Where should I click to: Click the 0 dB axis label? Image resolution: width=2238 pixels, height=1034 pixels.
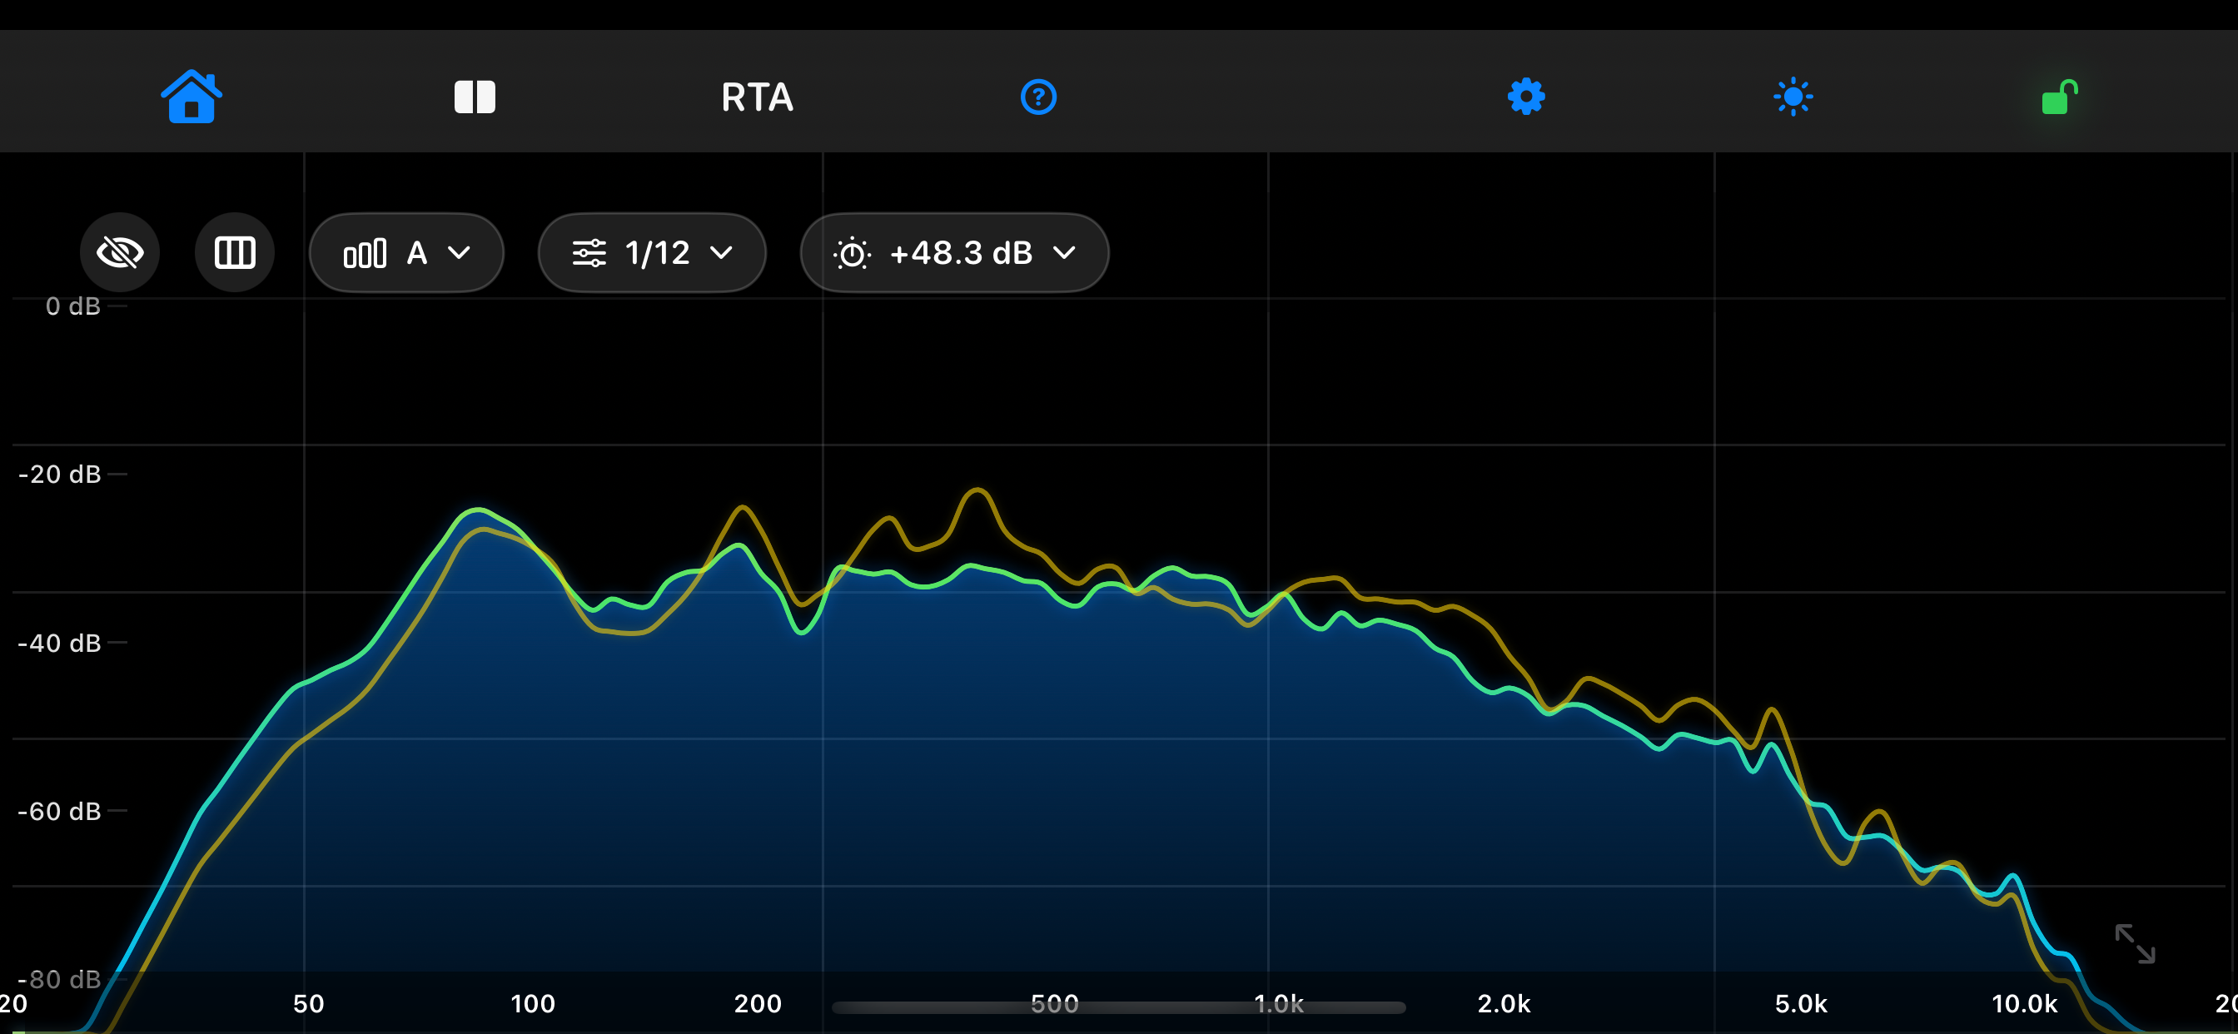pyautogui.click(x=73, y=306)
